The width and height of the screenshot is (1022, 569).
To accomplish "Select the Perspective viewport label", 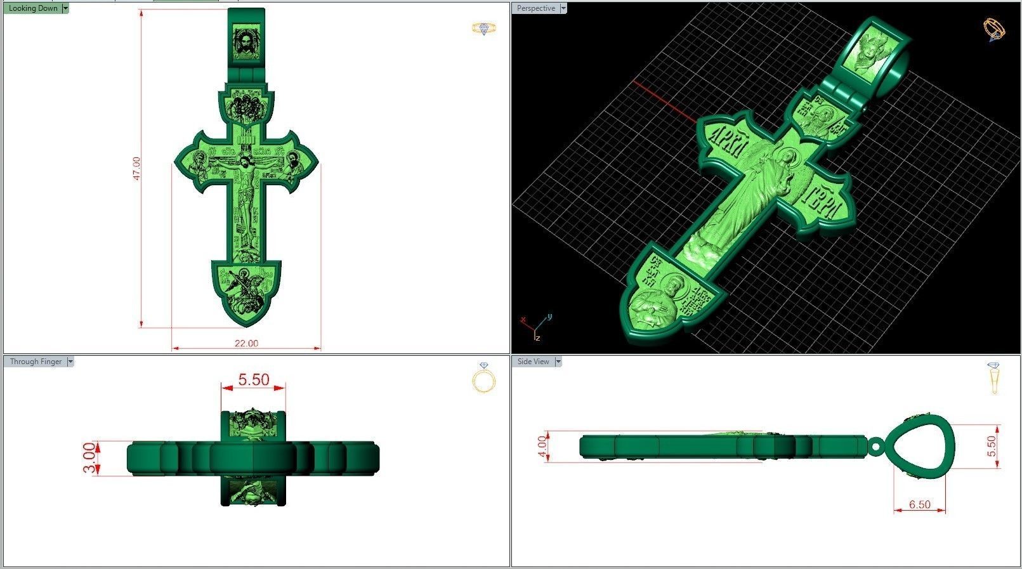I will click(536, 8).
